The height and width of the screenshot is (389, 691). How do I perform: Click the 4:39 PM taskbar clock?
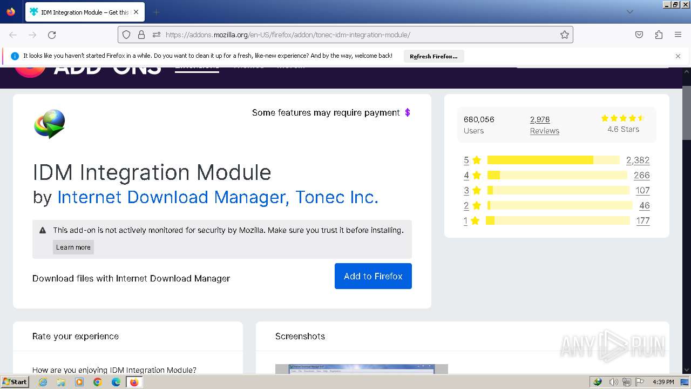[x=663, y=382]
